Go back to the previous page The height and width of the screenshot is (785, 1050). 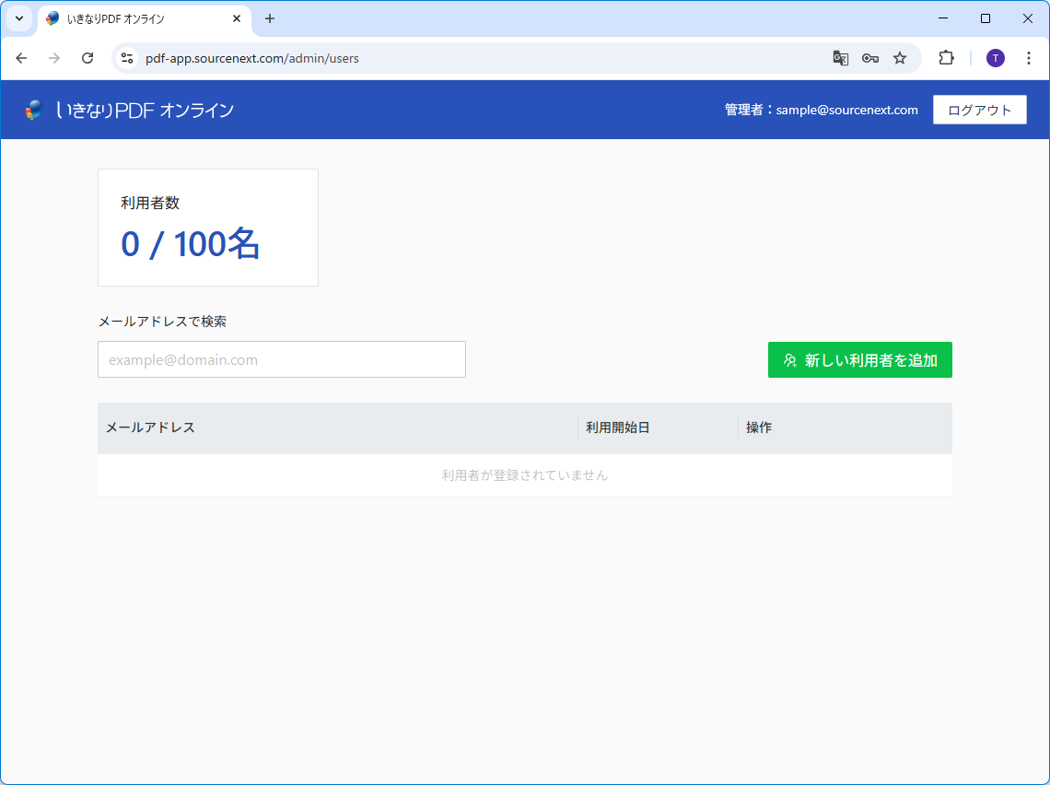21,58
